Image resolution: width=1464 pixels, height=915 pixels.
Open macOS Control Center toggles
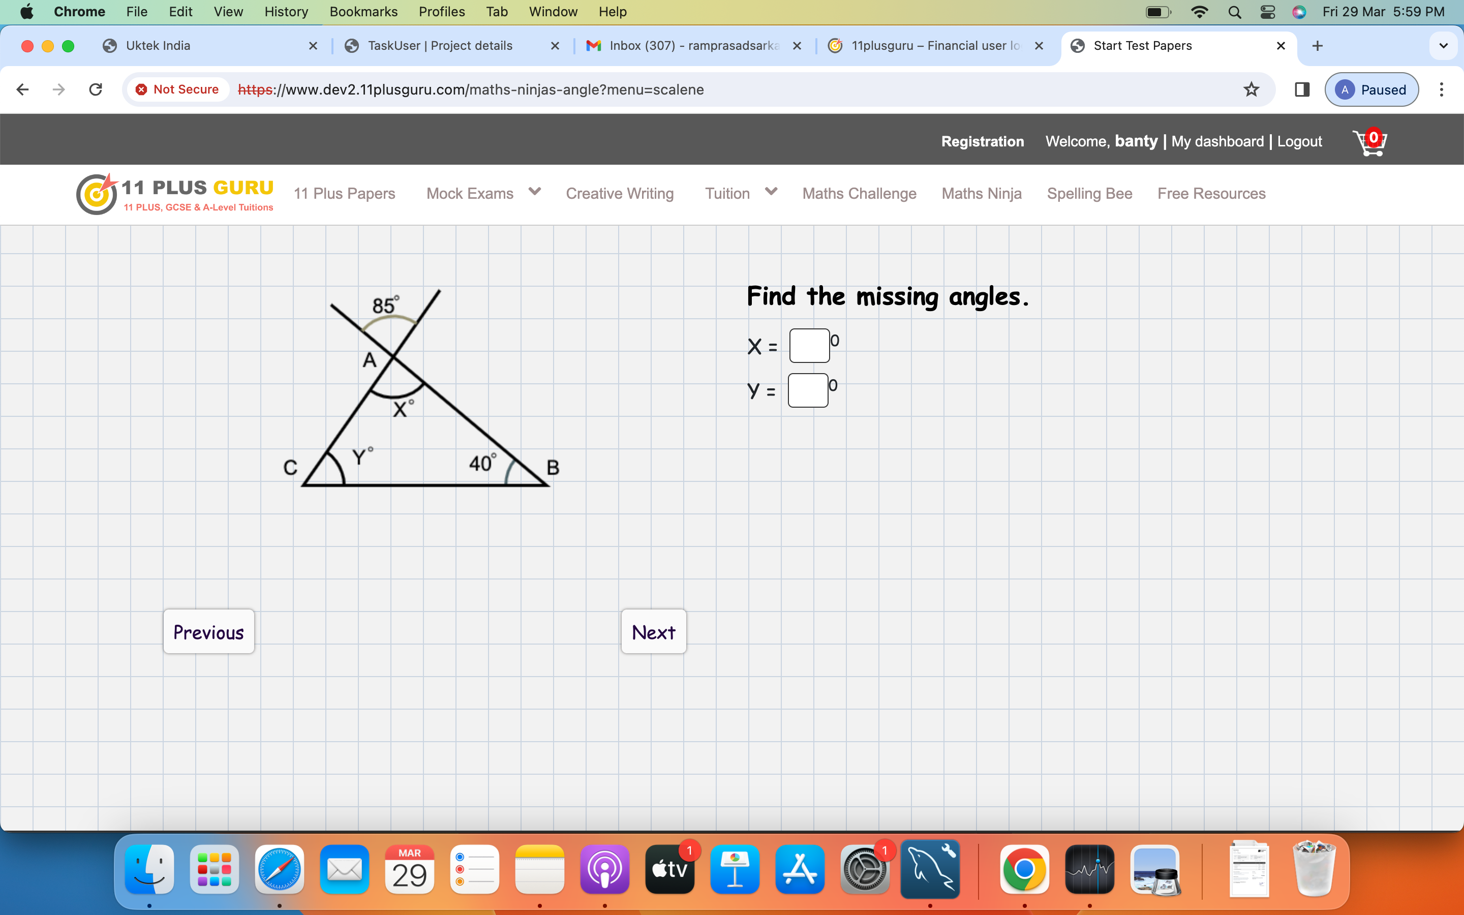1267,12
